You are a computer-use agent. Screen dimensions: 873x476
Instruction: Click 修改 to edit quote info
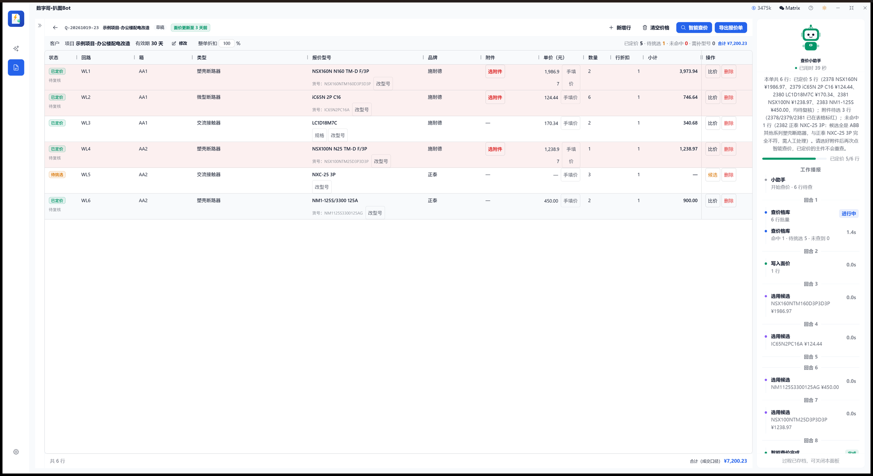coord(179,44)
